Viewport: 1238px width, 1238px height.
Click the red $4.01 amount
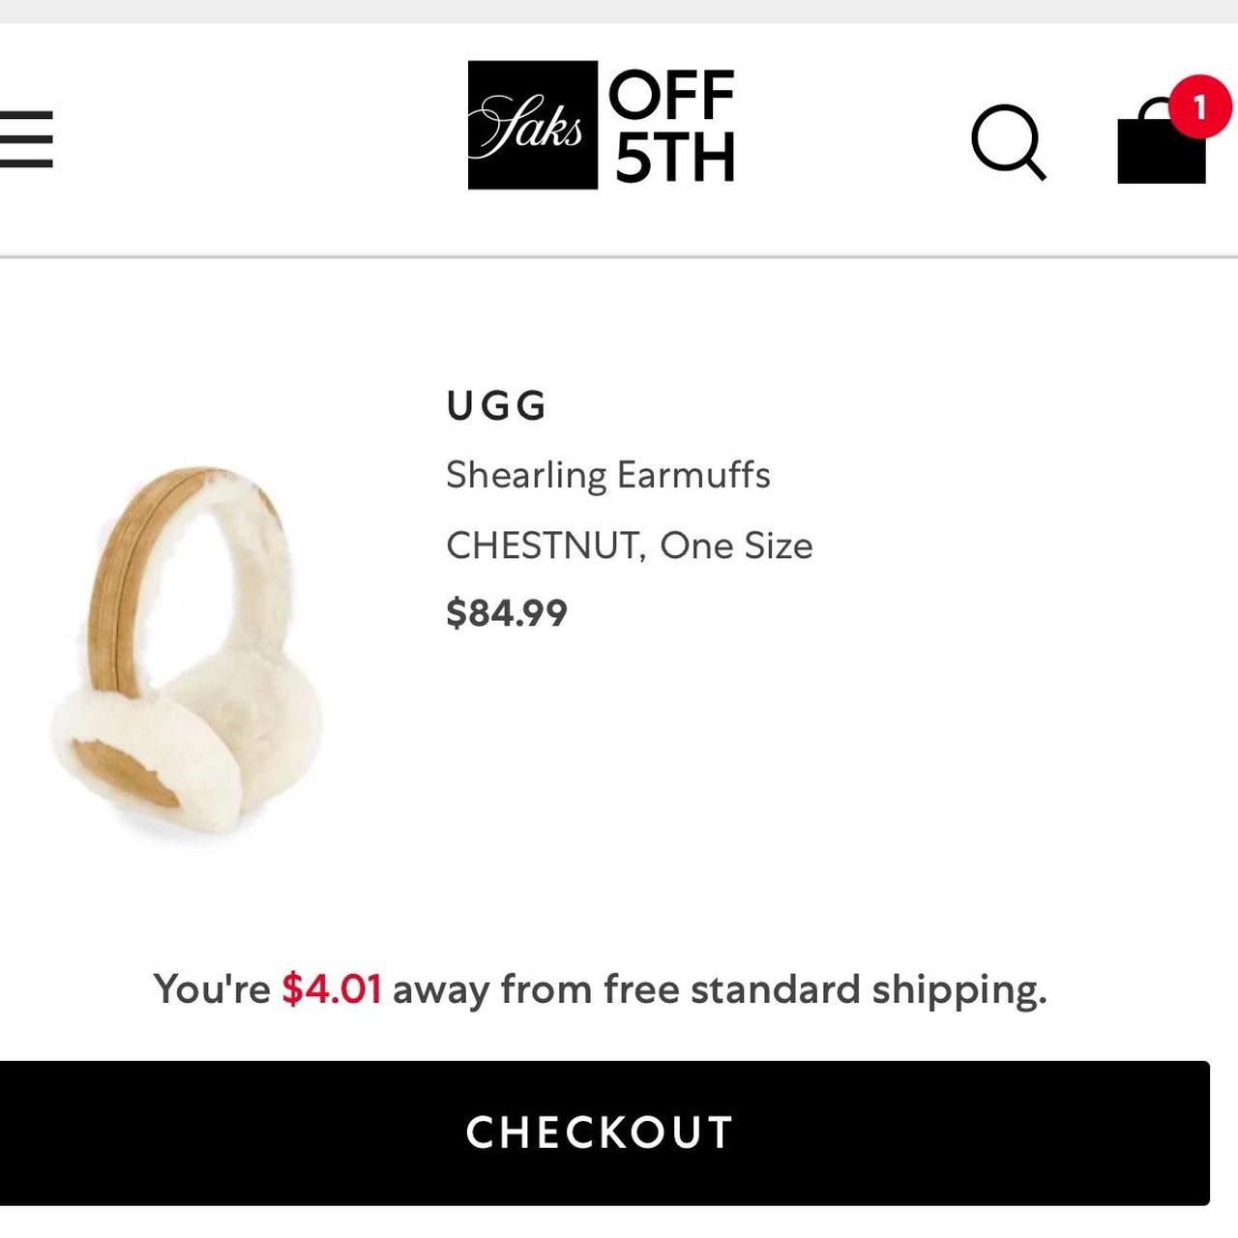point(332,989)
